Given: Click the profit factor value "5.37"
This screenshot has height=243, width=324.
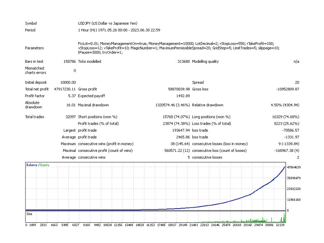Looking at the screenshot, I should [x=72, y=96].
